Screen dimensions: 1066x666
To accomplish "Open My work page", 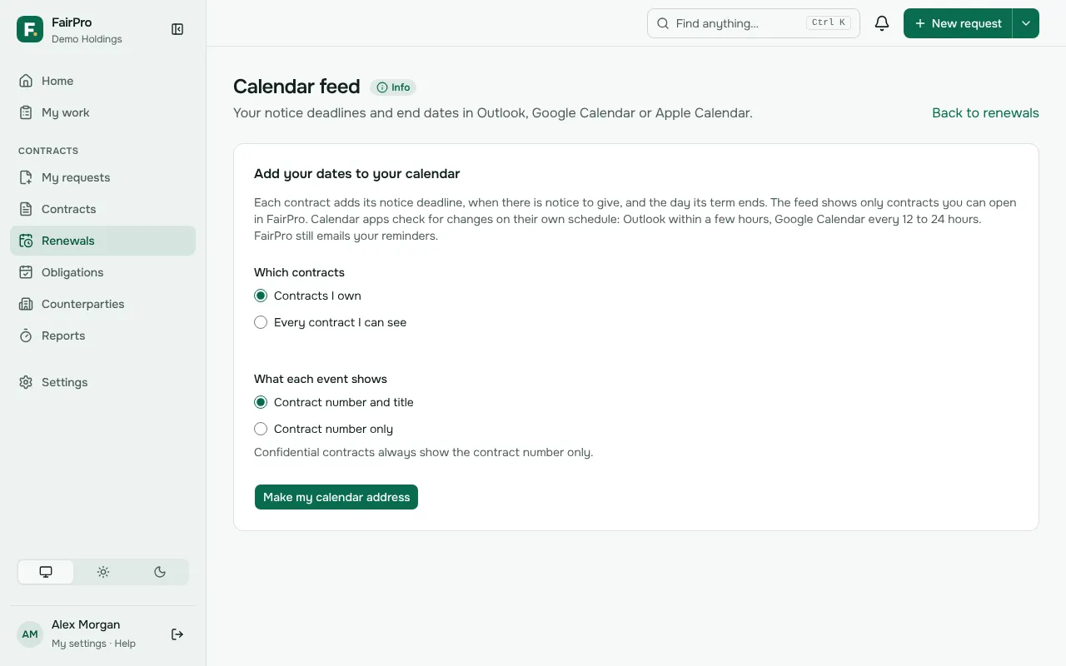I will coord(103,112).
